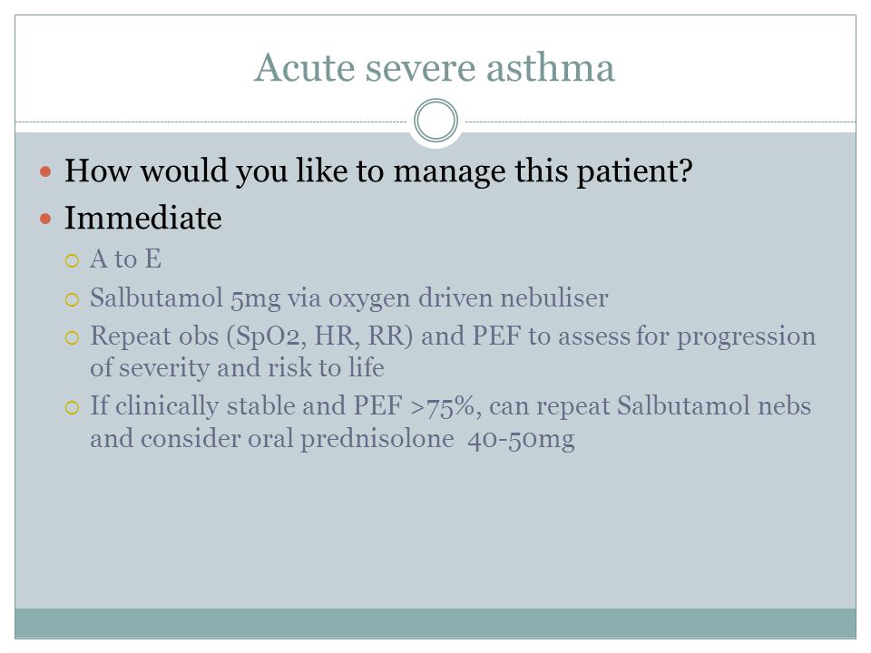Click 'Salbutamol 5mg via oxygen driven nebuliser'
This screenshot has height=653, width=871.
point(348,298)
